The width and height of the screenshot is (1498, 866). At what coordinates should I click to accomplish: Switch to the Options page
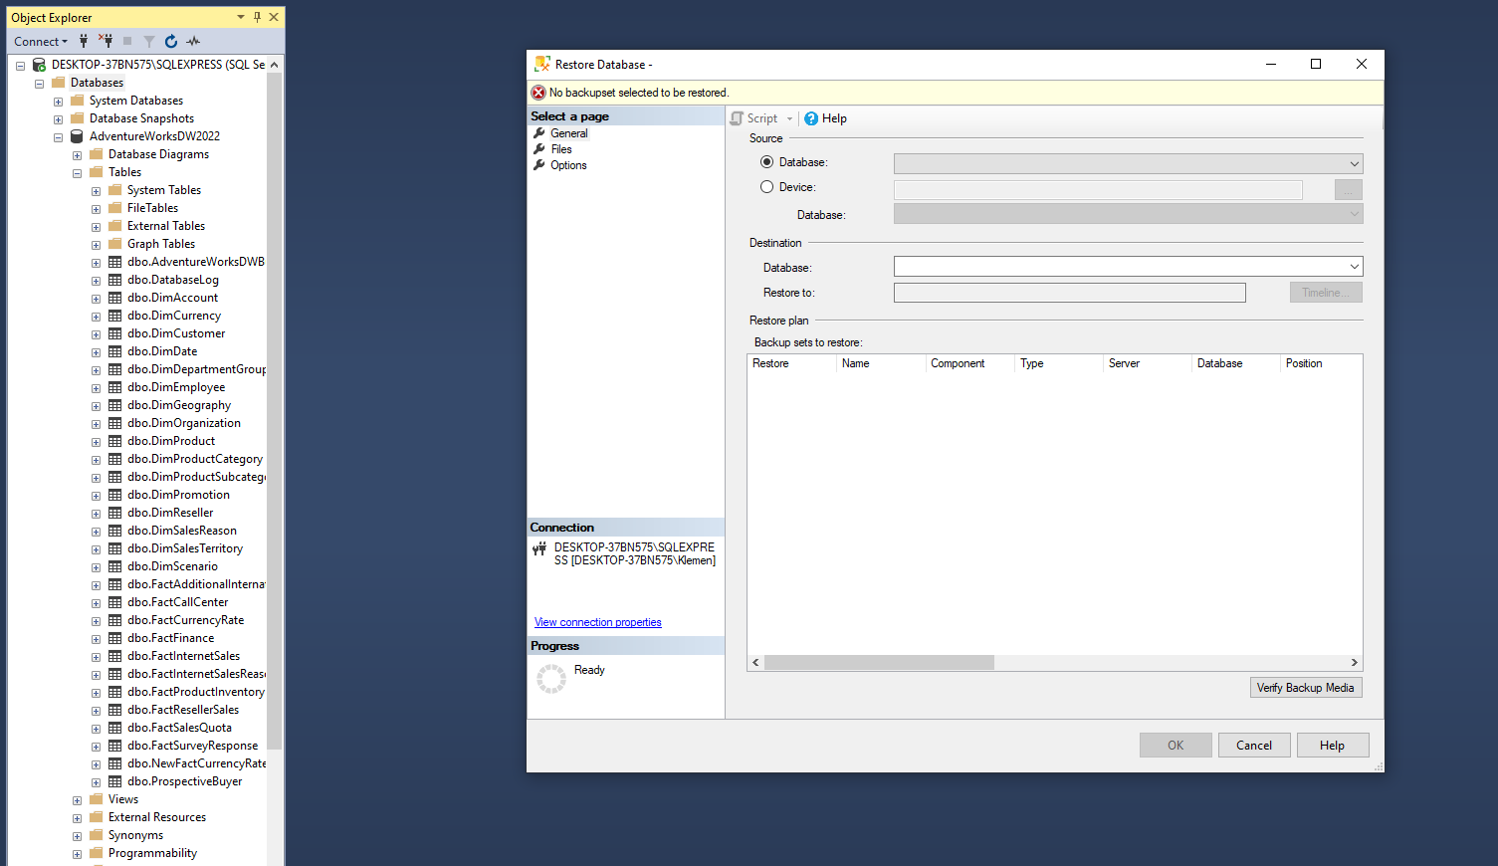pyautogui.click(x=568, y=165)
